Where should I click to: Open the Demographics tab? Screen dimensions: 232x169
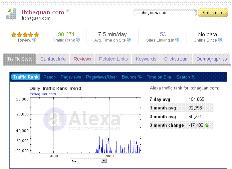212,59
